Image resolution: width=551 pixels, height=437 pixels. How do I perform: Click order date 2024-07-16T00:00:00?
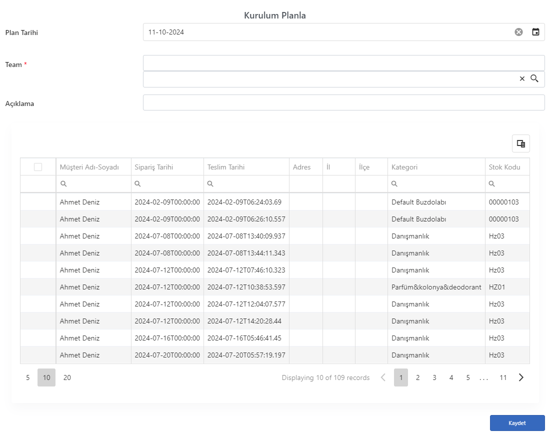pyautogui.click(x=167, y=338)
